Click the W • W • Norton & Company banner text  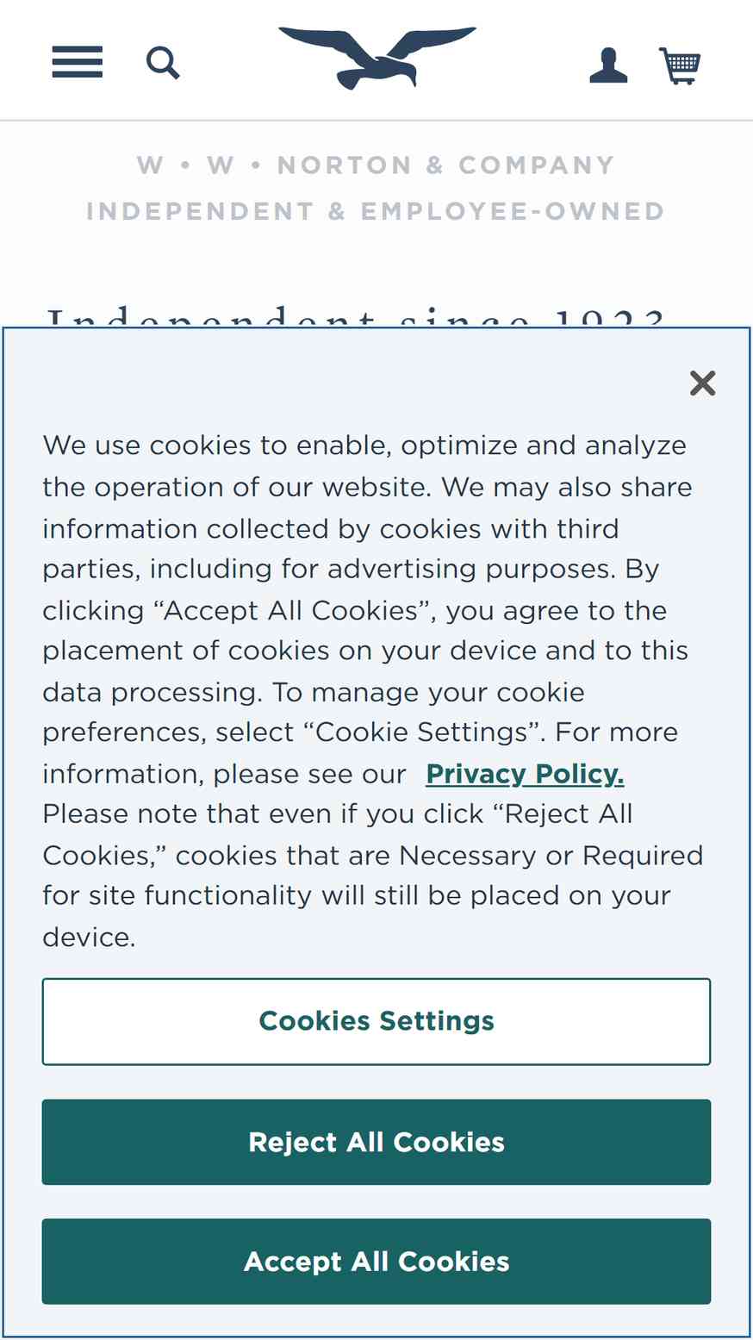click(x=376, y=165)
